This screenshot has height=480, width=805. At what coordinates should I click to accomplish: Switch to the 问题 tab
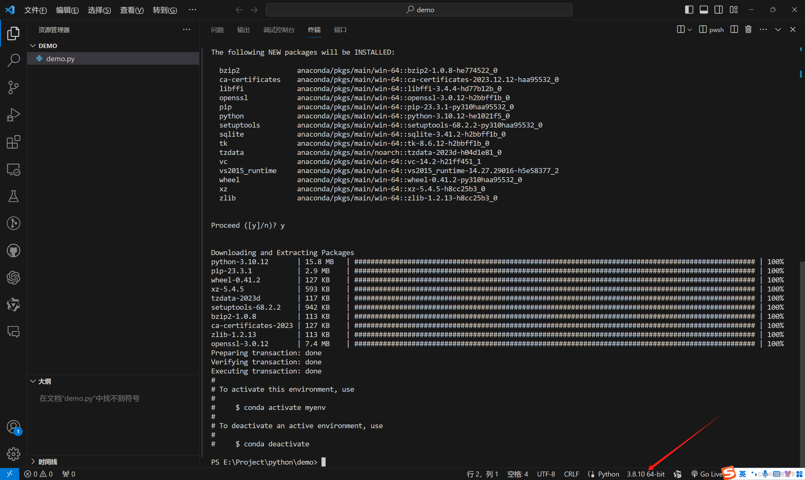(x=217, y=30)
